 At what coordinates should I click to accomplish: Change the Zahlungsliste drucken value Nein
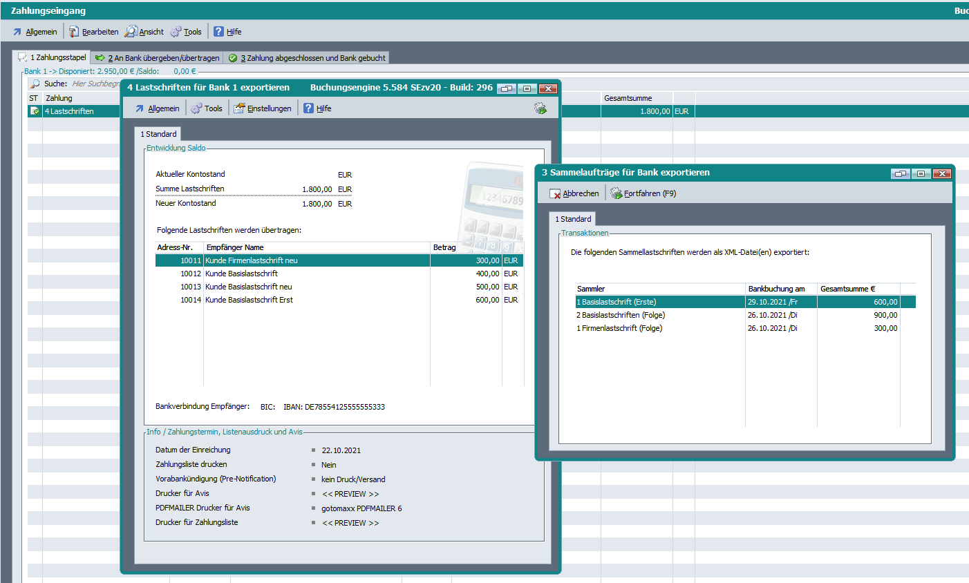(x=329, y=465)
